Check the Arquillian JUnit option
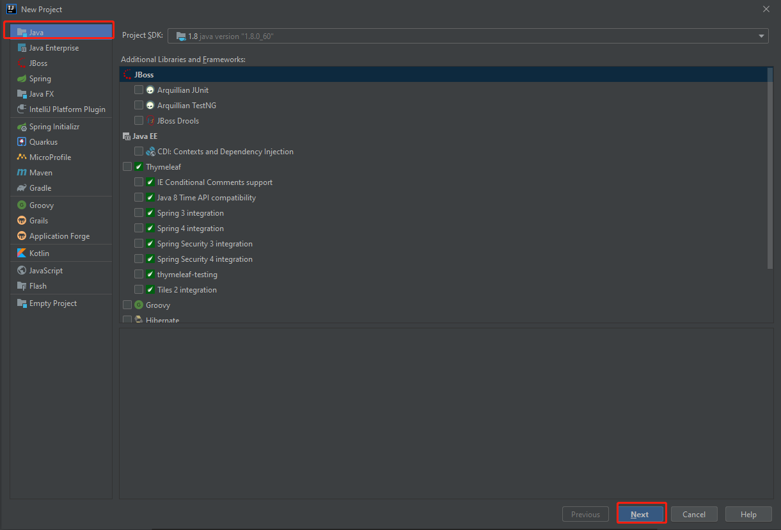781x530 pixels. (139, 90)
